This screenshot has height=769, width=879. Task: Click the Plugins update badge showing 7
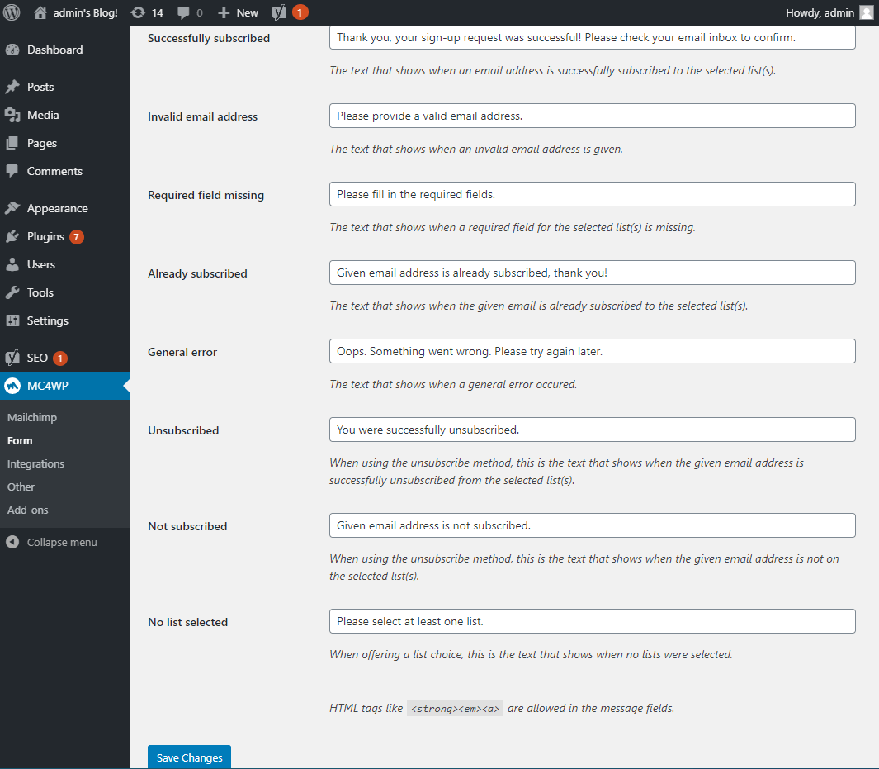pyautogui.click(x=77, y=237)
